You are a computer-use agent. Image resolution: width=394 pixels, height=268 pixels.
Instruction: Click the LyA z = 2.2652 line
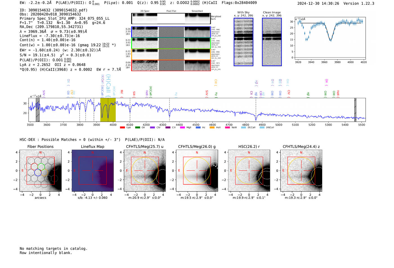tap(52, 65)
